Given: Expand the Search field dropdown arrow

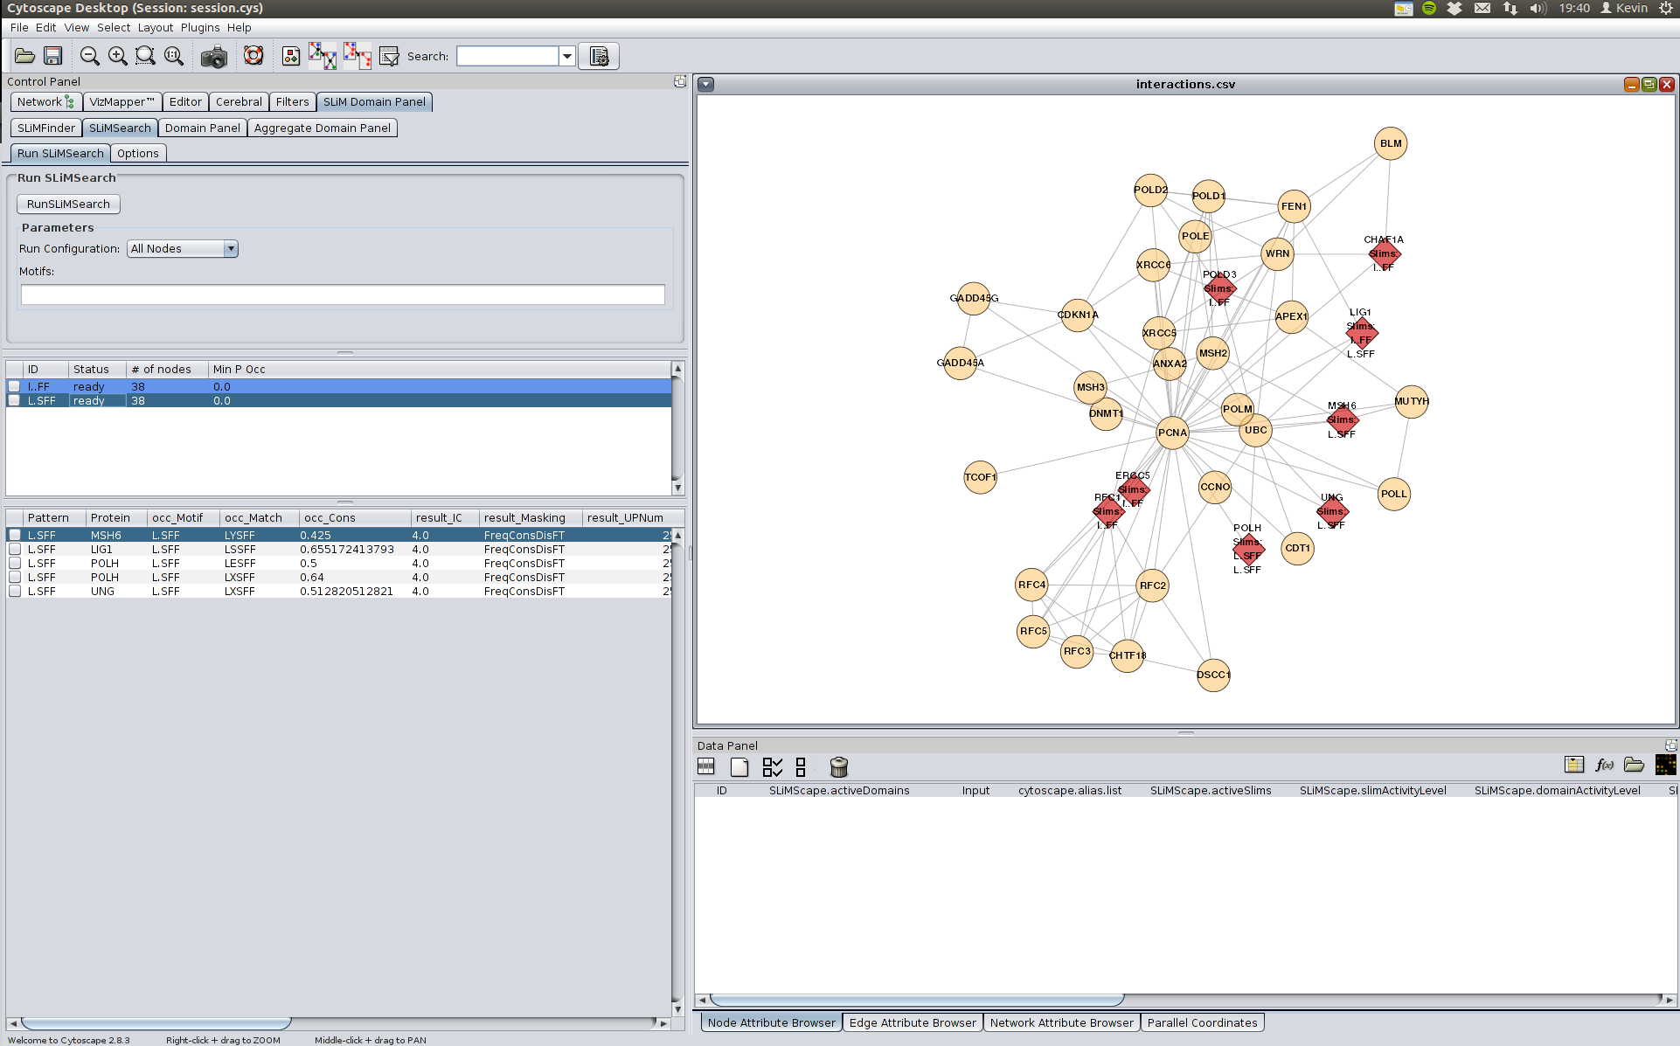Looking at the screenshot, I should click(567, 57).
